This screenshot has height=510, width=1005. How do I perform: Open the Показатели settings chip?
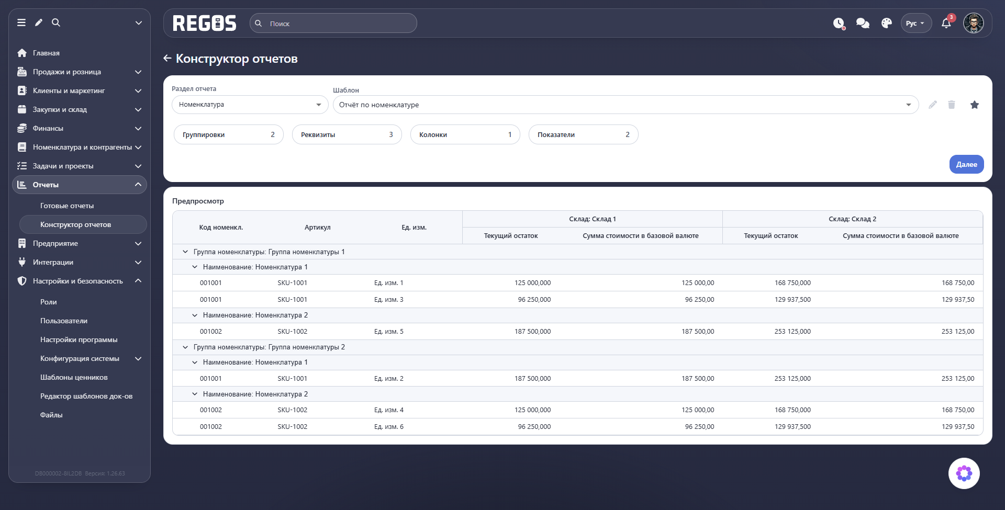pyautogui.click(x=584, y=134)
